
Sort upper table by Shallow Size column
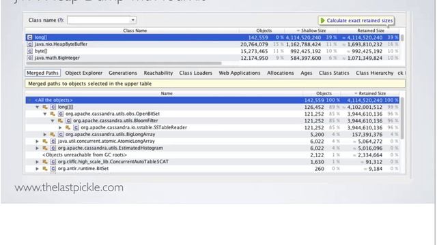pyautogui.click(x=311, y=31)
